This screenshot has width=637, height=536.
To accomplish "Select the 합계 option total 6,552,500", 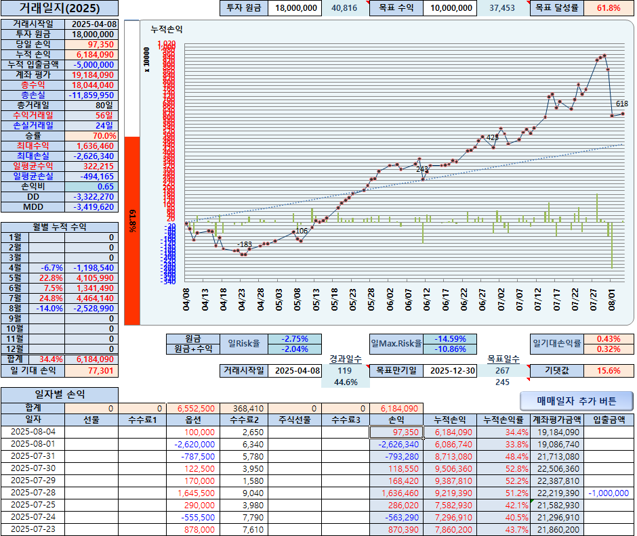I will tap(193, 409).
